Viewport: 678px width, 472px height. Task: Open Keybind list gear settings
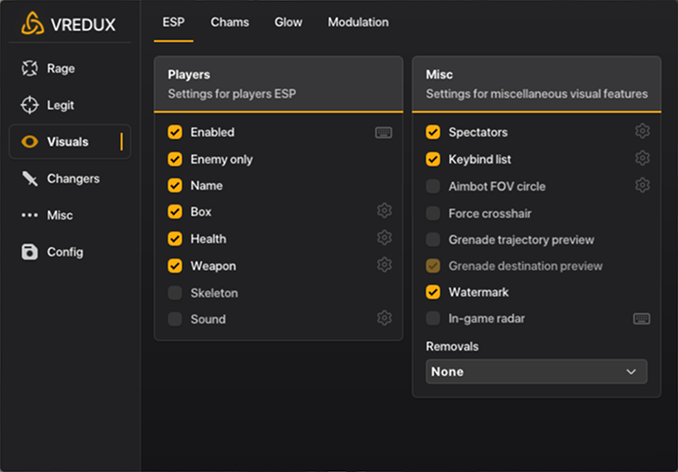642,159
